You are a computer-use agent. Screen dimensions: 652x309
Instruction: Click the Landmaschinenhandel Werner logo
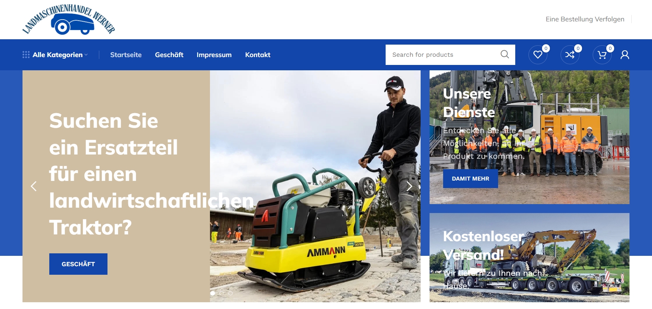69,19
